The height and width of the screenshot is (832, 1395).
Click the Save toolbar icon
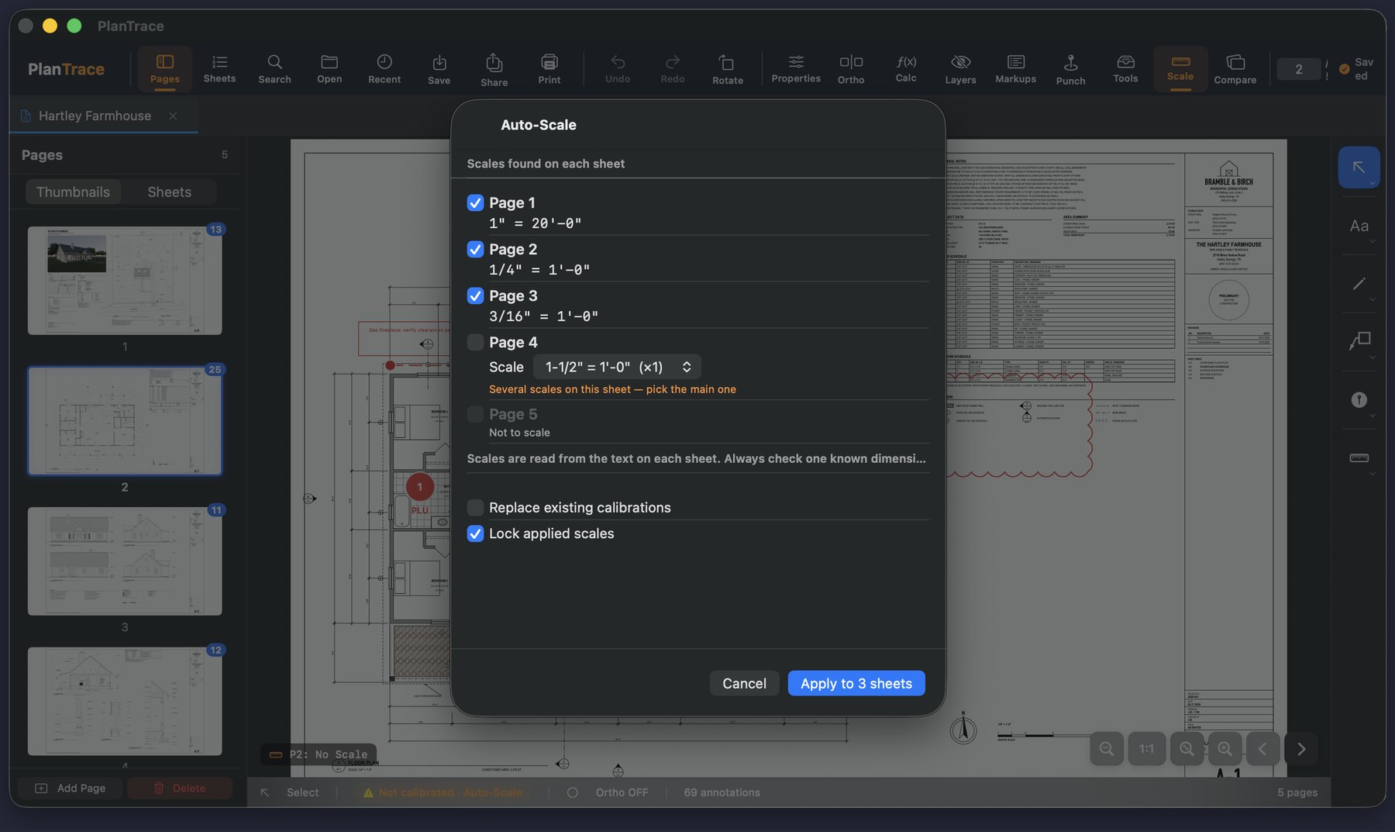pos(439,68)
